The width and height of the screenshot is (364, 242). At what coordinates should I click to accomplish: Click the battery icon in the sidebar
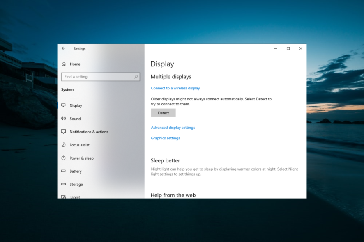coord(63,171)
